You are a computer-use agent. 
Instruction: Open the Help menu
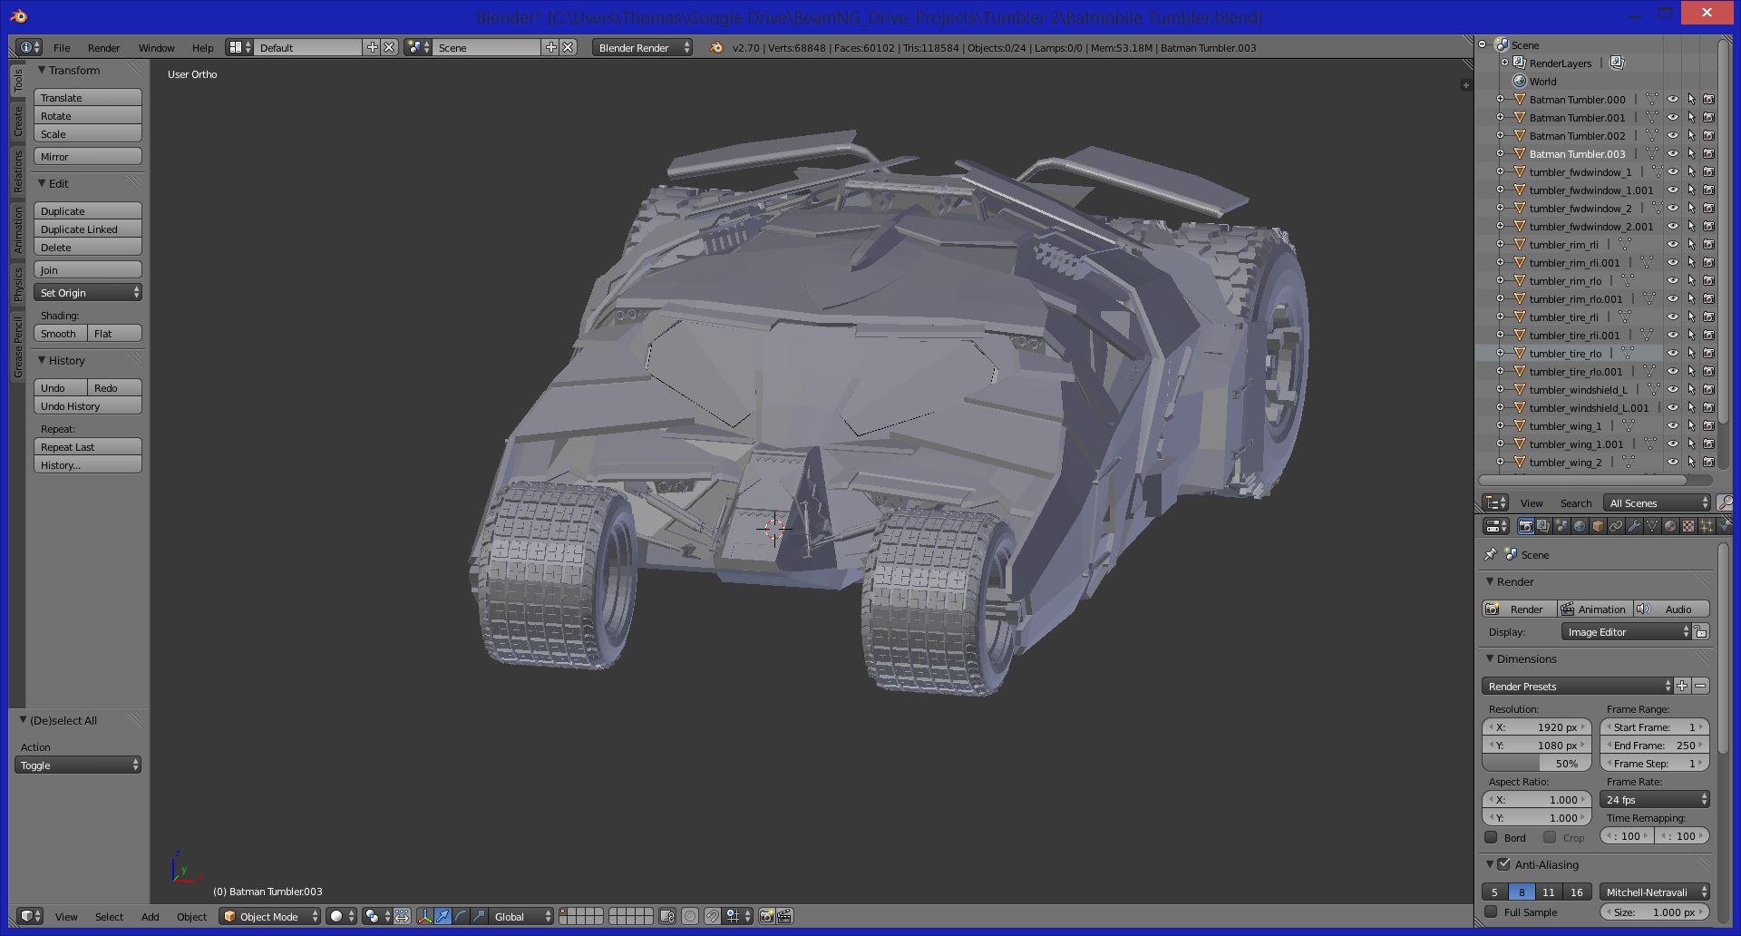[x=202, y=47]
